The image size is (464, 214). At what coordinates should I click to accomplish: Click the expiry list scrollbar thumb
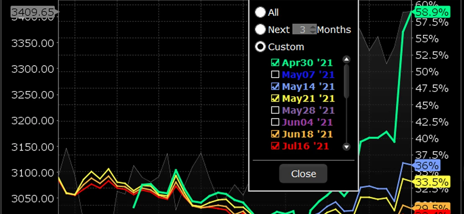pyautogui.click(x=346, y=81)
